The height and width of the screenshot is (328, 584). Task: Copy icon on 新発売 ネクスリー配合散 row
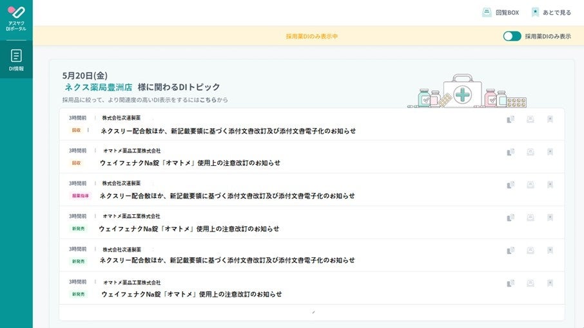click(511, 250)
